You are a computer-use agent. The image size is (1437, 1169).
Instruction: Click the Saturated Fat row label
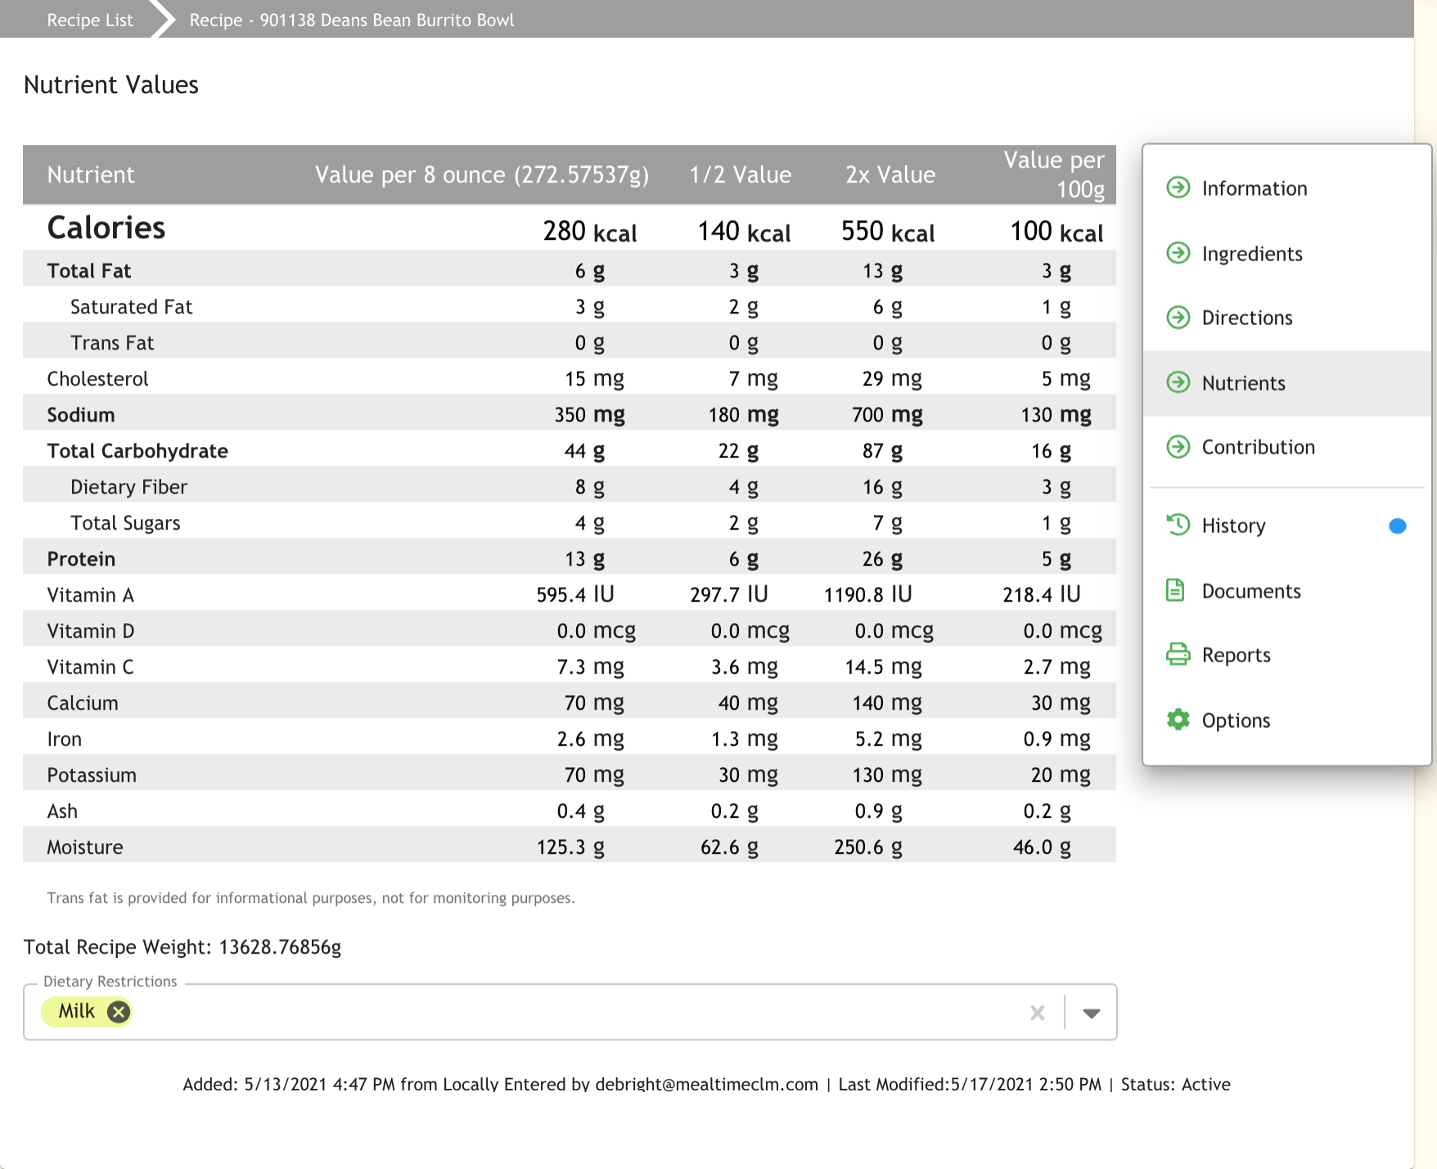pos(131,307)
